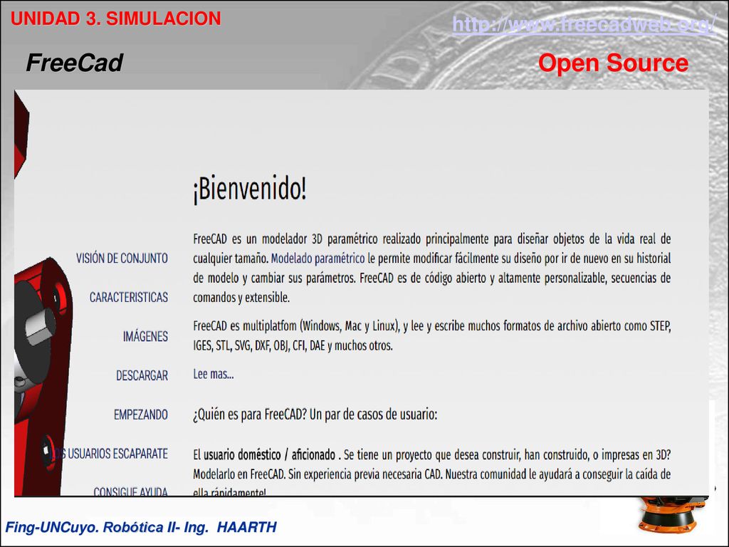This screenshot has height=547, width=729.
Task: Click the FreeCad slide heading
Action: [x=74, y=63]
